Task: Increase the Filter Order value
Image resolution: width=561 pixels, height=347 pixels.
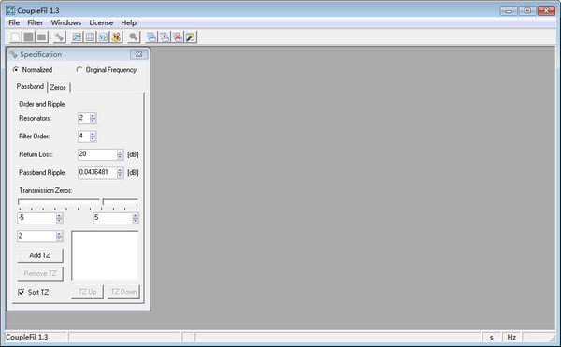Action: tap(93, 134)
